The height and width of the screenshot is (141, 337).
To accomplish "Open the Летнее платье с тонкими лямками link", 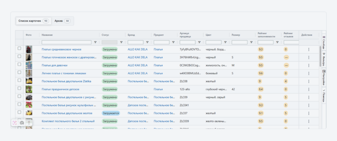I will 64,73.
